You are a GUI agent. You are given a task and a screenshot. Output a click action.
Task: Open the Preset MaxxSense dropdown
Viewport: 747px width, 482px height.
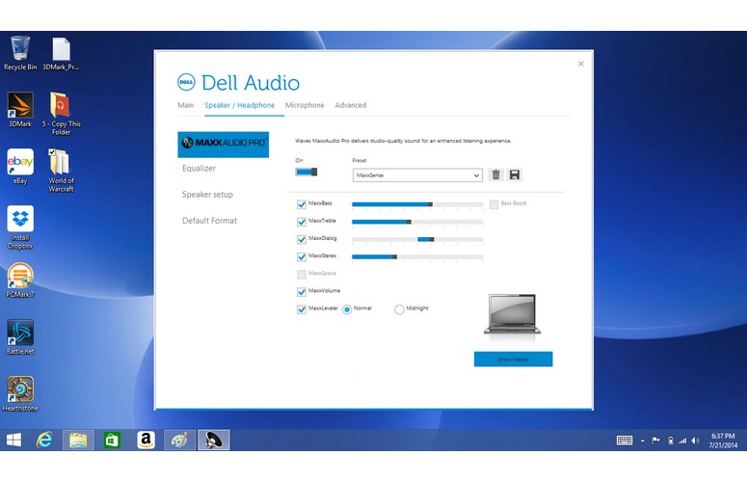[x=417, y=175]
